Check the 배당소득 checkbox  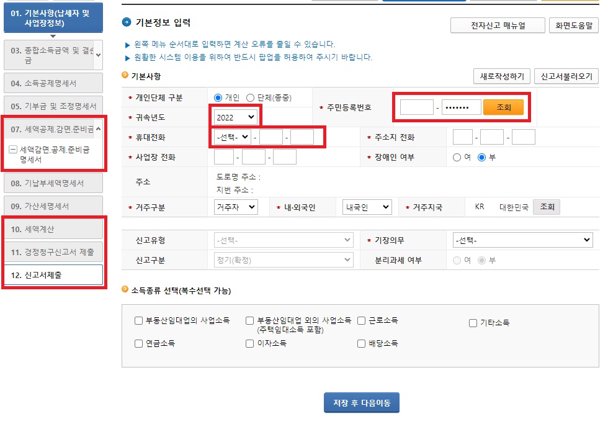361,344
